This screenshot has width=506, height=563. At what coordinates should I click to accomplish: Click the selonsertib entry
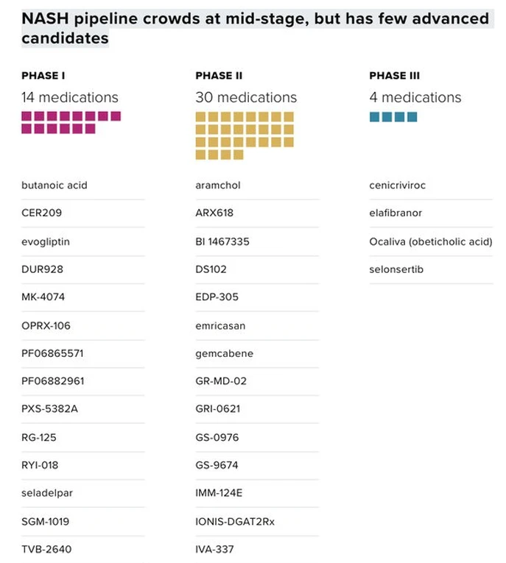point(396,269)
